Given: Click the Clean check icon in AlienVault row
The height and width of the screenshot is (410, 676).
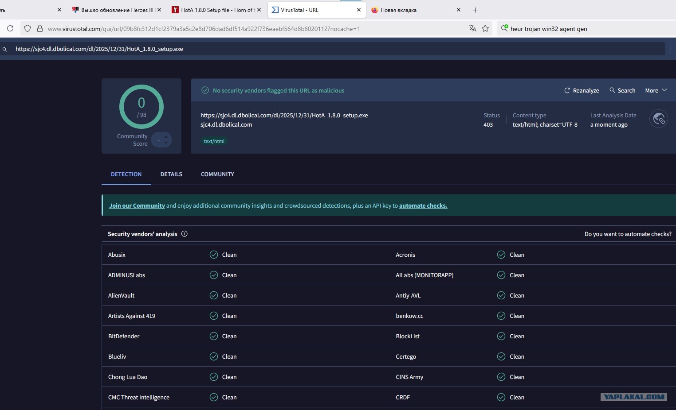Looking at the screenshot, I should [214, 295].
